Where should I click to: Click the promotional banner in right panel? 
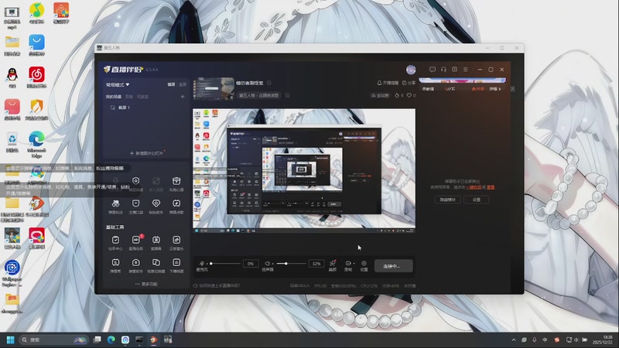(462, 80)
